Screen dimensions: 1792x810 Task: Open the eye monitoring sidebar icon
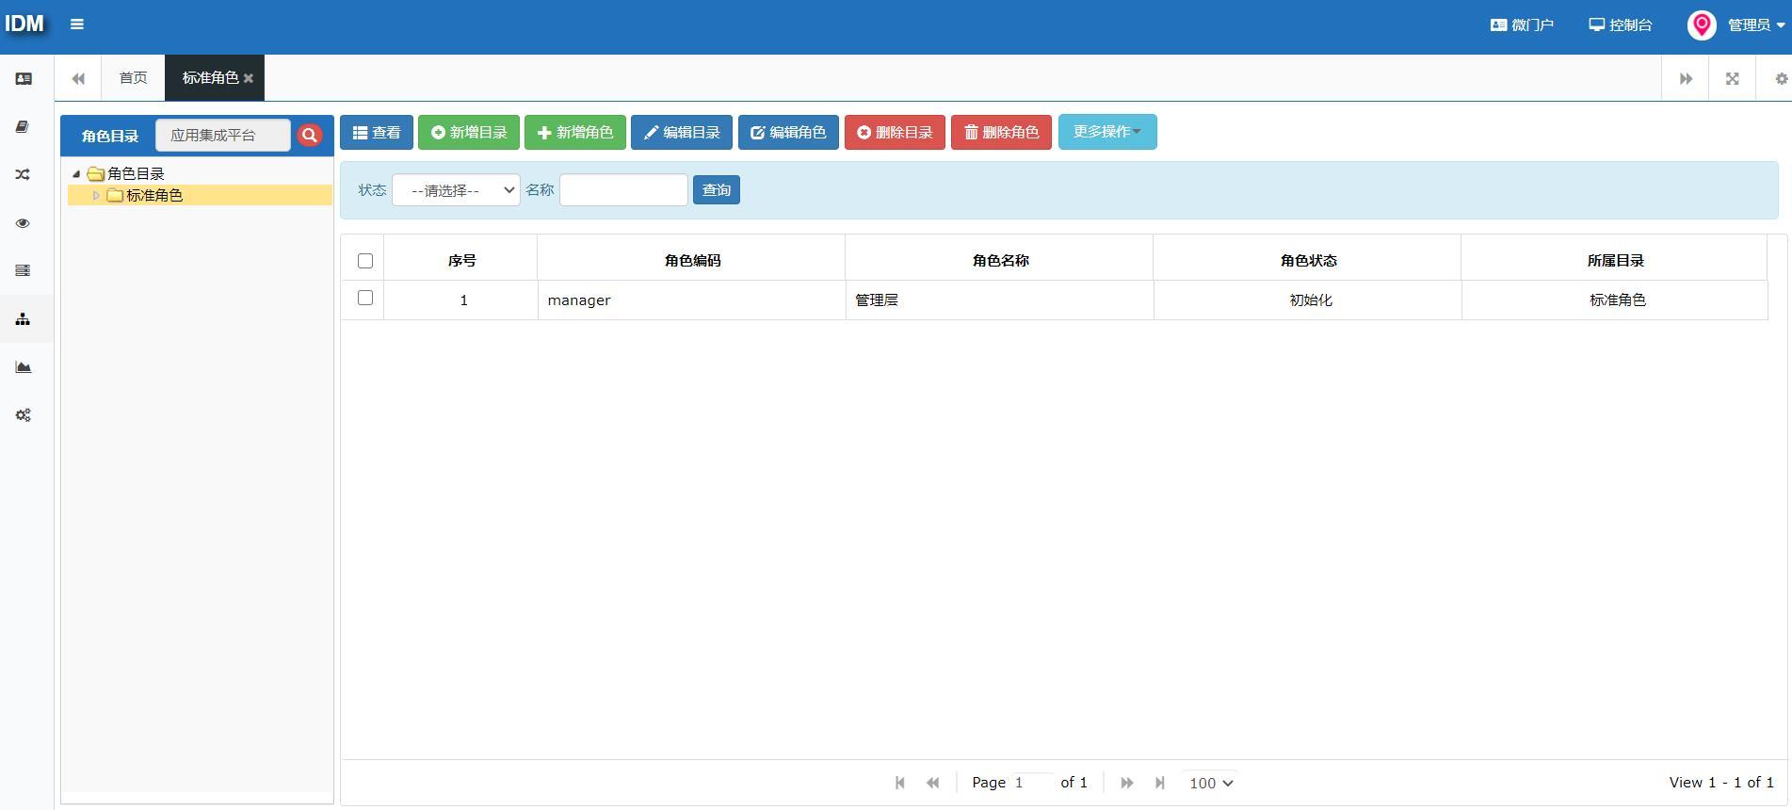tap(24, 223)
